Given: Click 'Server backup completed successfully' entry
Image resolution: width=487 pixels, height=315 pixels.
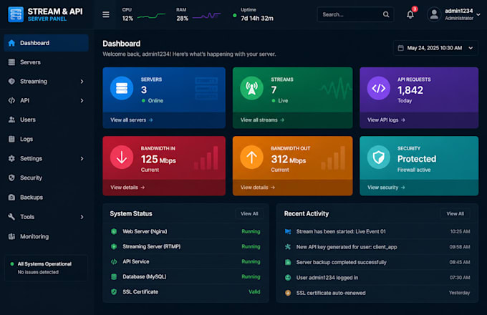Looking at the screenshot, I should [341, 262].
